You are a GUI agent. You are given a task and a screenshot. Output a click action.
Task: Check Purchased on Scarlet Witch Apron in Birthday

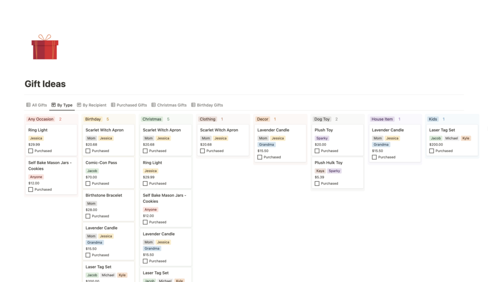(88, 150)
